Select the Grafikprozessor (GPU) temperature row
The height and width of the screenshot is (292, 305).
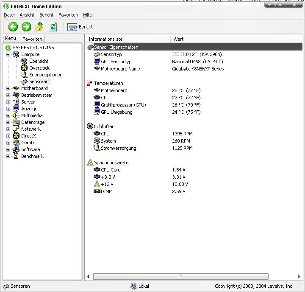click(194, 105)
